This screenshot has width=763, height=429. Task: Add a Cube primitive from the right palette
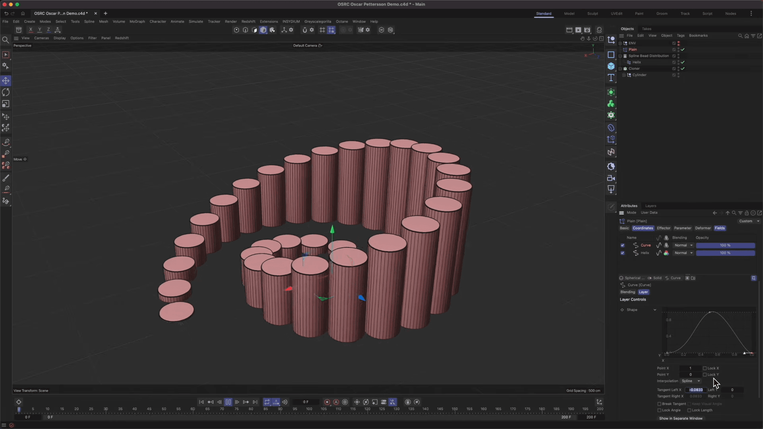coord(611,66)
